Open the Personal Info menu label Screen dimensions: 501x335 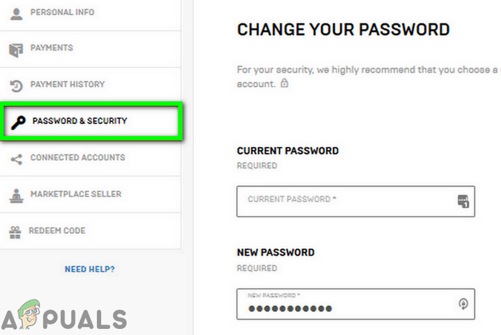point(62,12)
